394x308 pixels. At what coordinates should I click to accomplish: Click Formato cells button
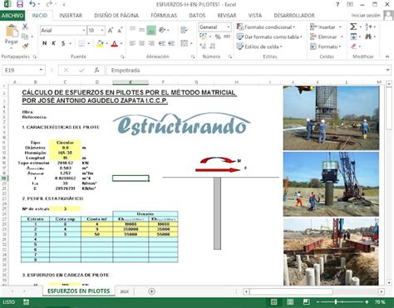point(326,46)
